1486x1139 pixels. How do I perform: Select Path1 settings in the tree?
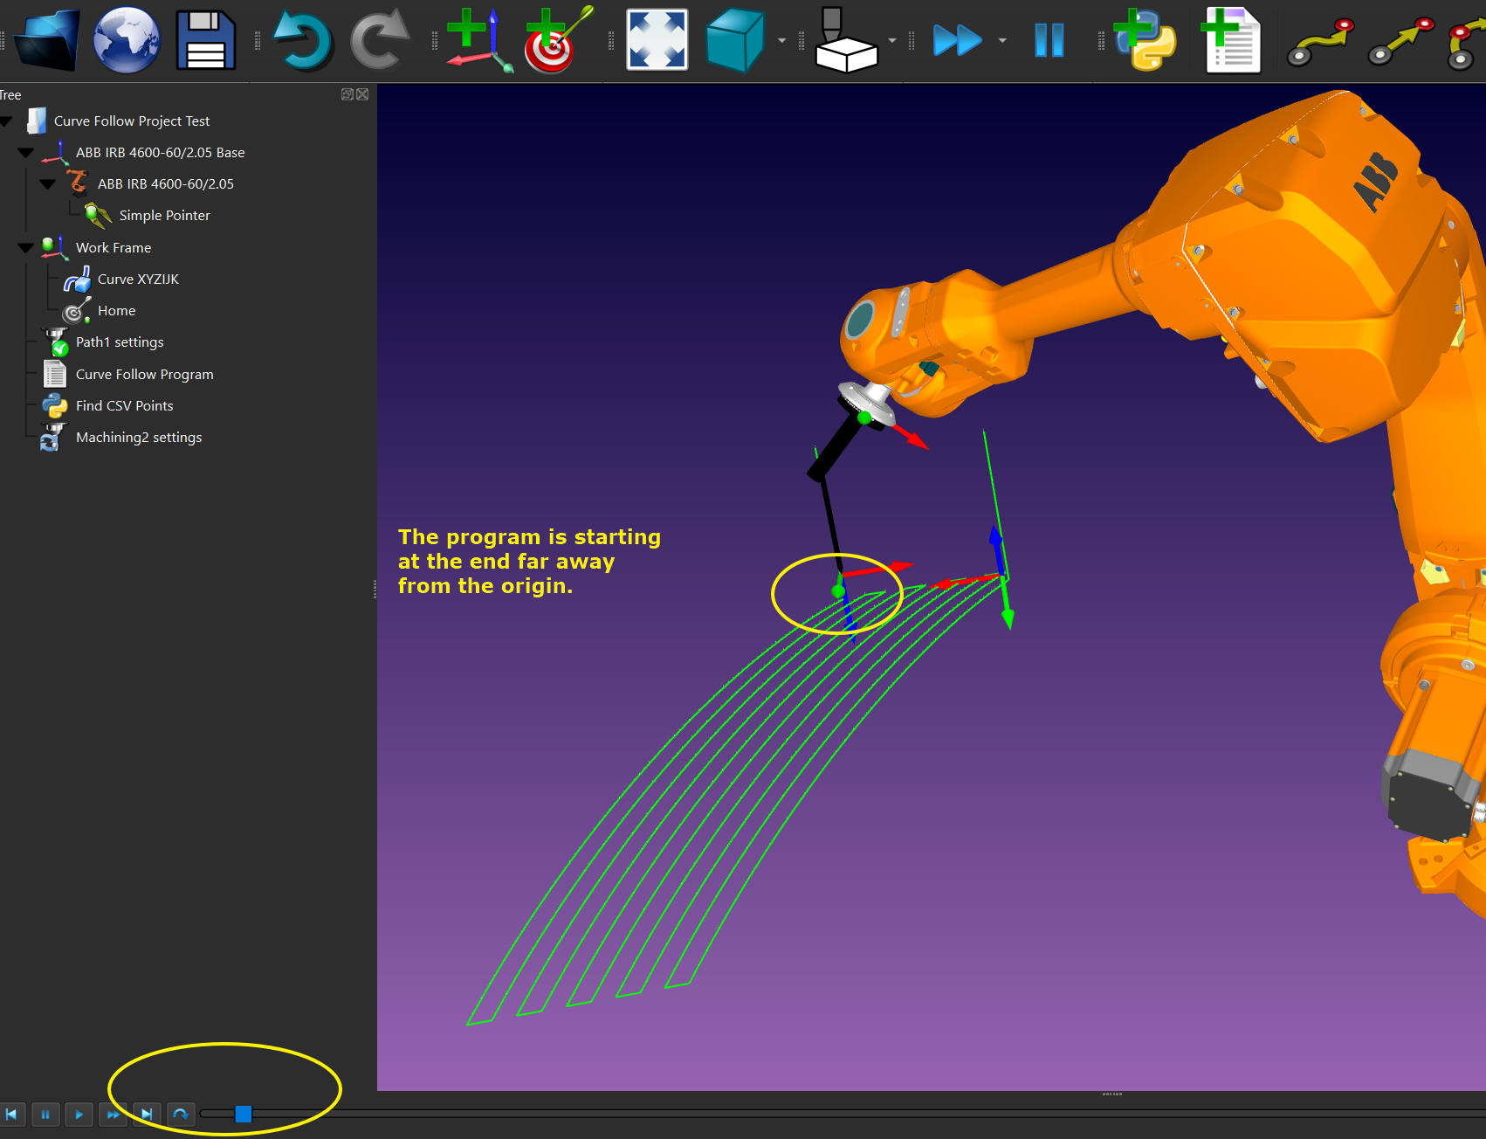click(120, 342)
